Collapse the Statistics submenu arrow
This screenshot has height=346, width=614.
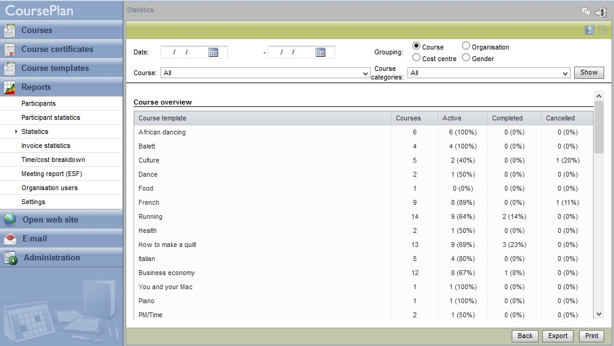tap(16, 131)
